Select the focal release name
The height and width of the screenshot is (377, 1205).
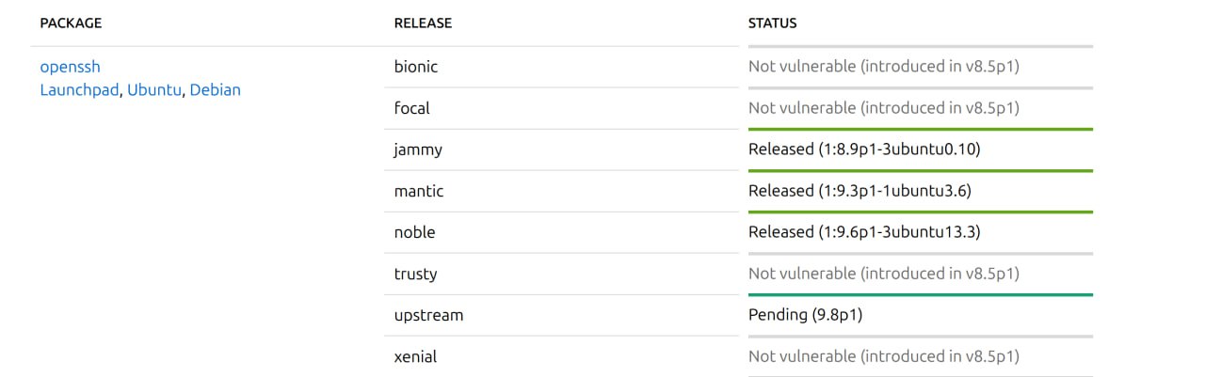[412, 108]
